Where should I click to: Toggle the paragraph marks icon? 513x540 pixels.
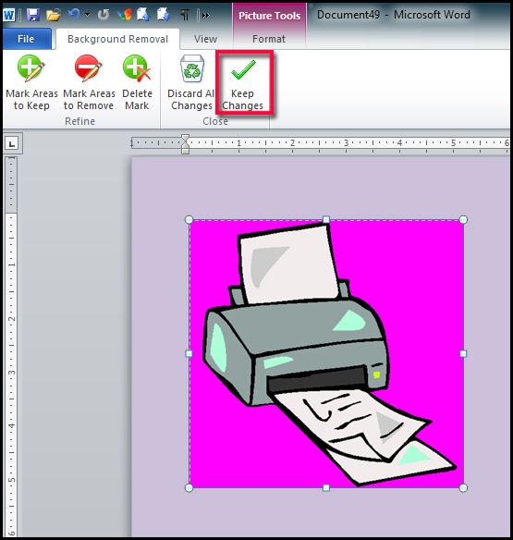[x=185, y=15]
